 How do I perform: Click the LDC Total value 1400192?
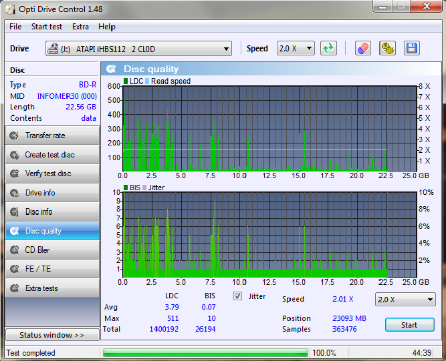pos(164,329)
